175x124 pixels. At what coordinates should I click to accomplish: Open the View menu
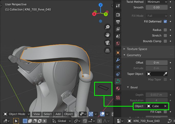pos(37,114)
